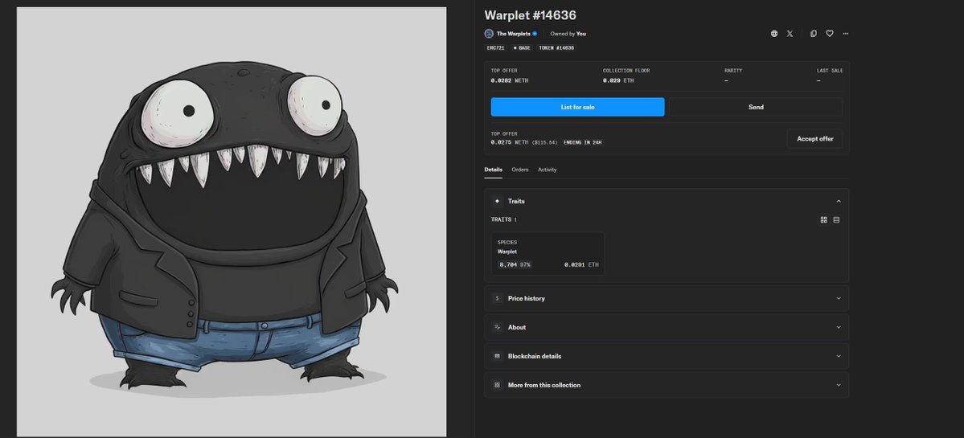Click the Warplet NFT artwork image
Viewport: 964px width, 438px height.
tap(232, 221)
